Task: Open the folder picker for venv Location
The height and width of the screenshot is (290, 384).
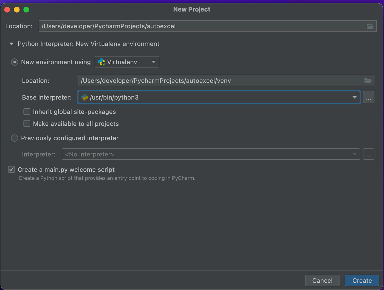Action: [368, 80]
